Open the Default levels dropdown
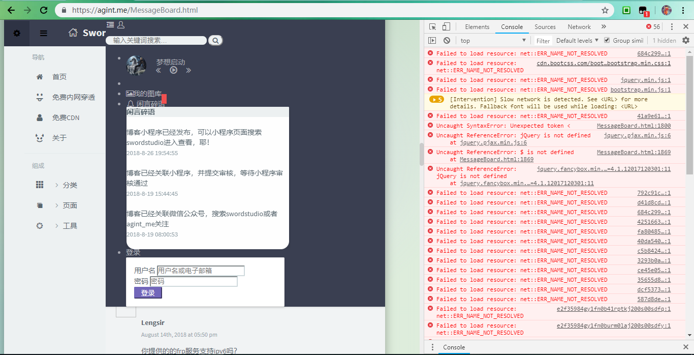The width and height of the screenshot is (694, 355). click(578, 41)
